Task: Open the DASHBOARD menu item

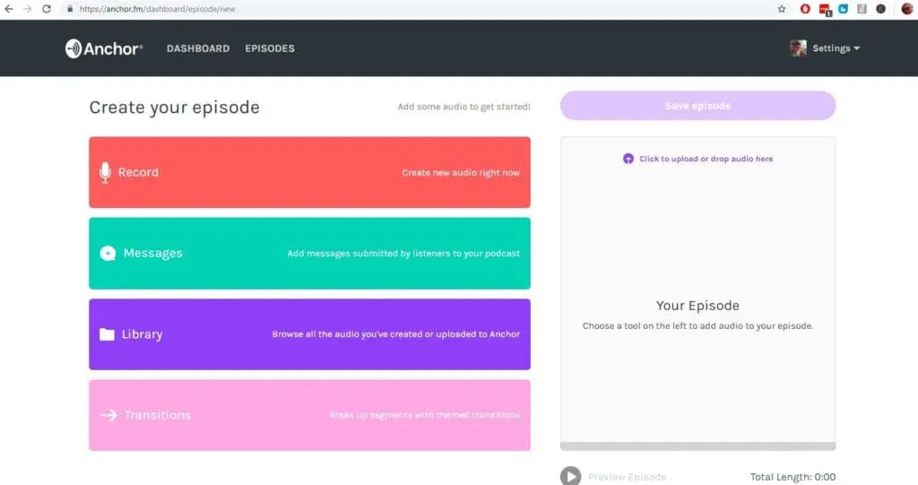Action: [x=198, y=48]
